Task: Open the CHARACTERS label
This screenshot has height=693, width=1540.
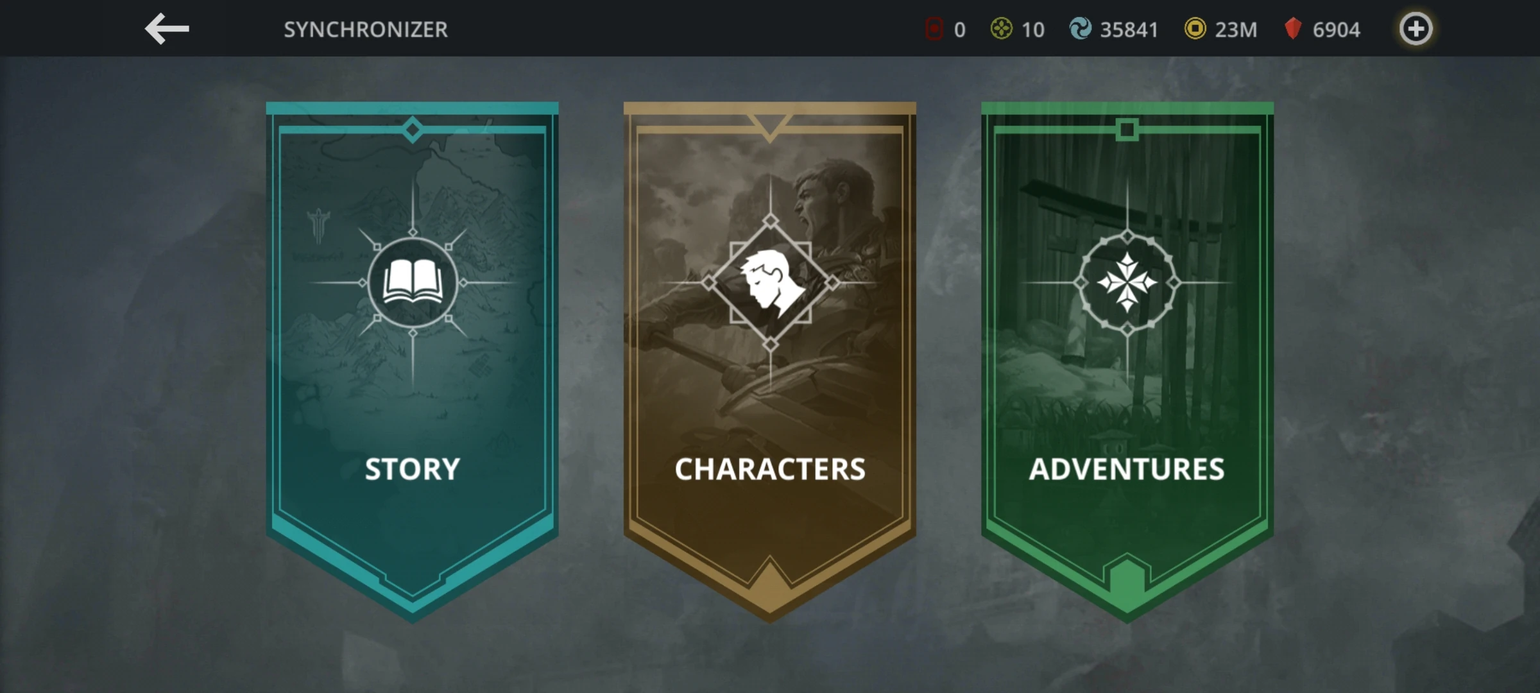Action: pos(770,469)
